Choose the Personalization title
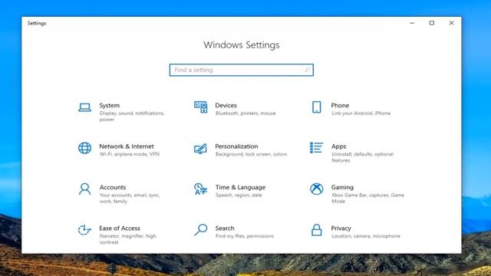This screenshot has height=276, width=491. click(x=236, y=146)
